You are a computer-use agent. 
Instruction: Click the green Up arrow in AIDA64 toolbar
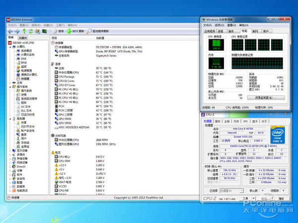coord(24,31)
